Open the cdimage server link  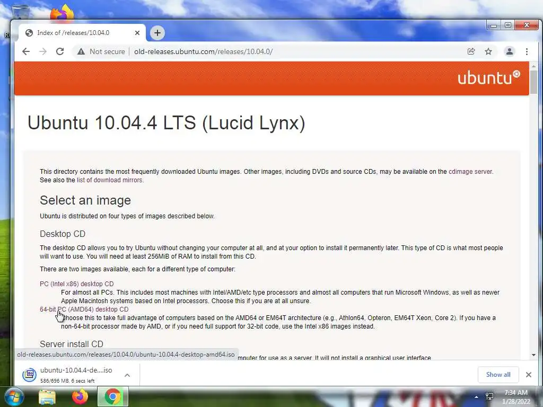coord(470,172)
